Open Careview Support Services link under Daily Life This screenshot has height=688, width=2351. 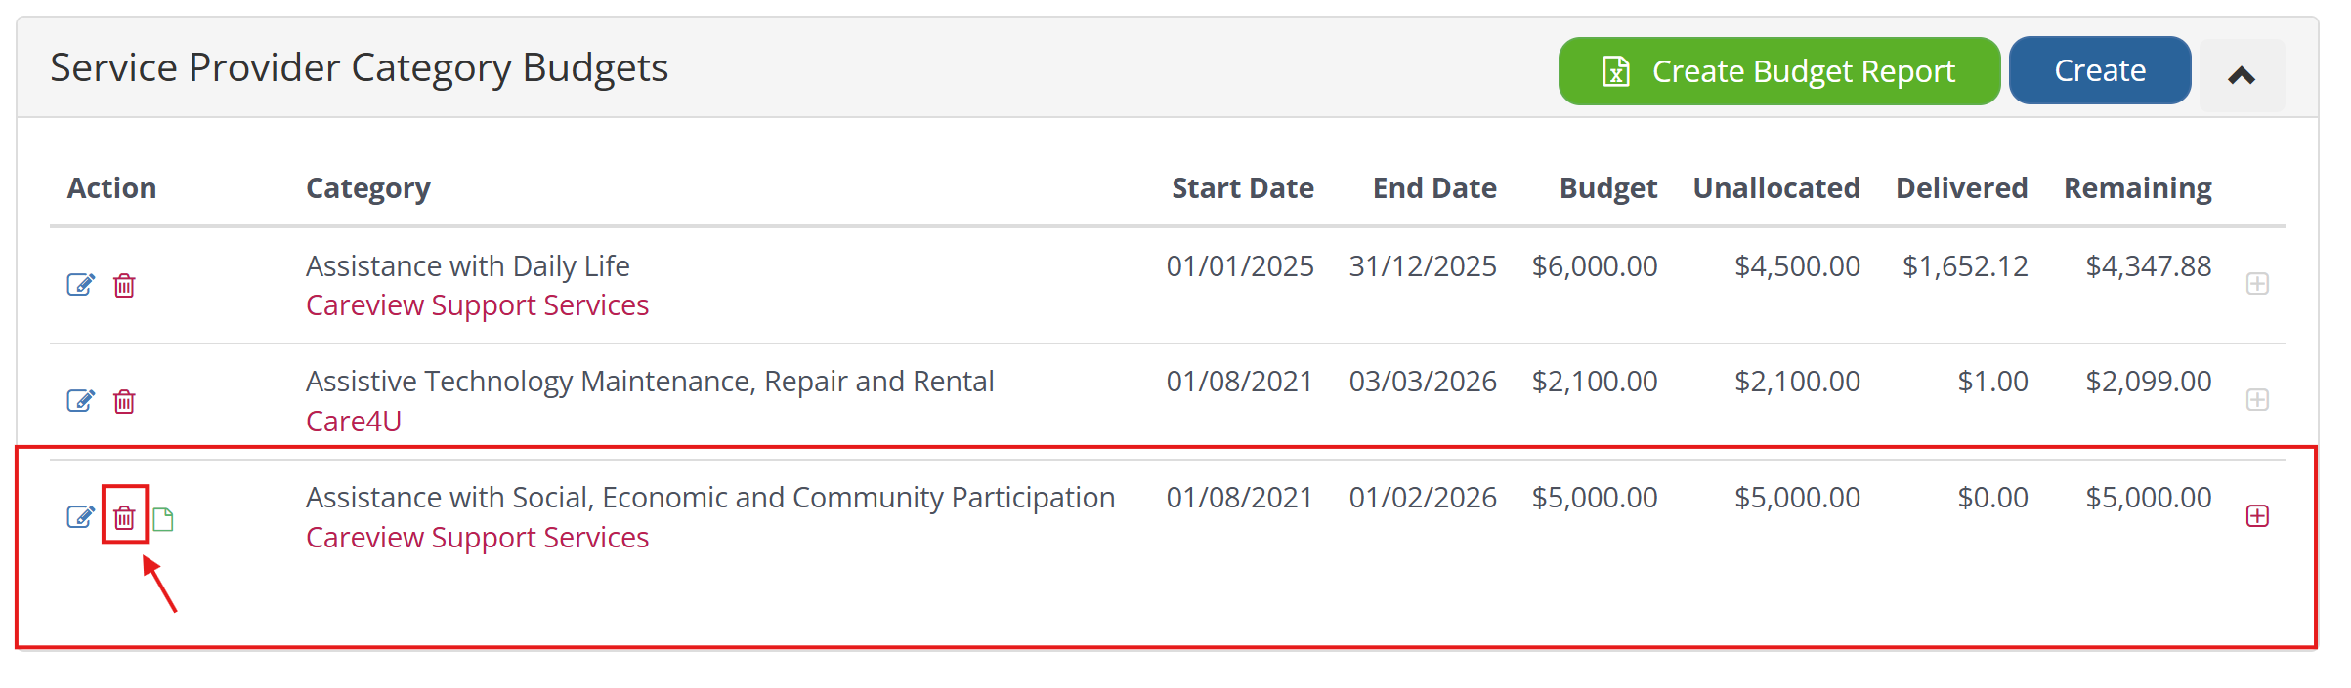coord(477,305)
